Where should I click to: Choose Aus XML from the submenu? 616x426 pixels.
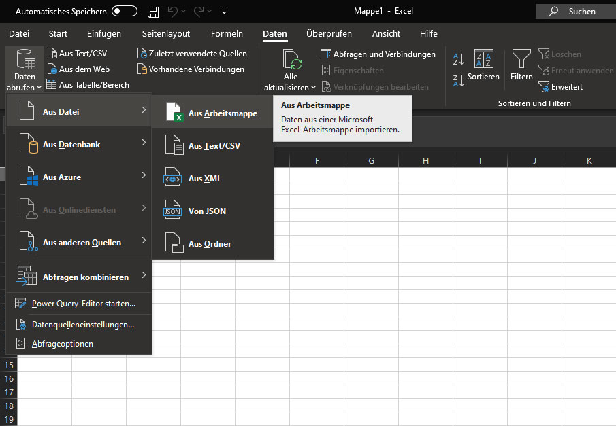tap(212, 177)
